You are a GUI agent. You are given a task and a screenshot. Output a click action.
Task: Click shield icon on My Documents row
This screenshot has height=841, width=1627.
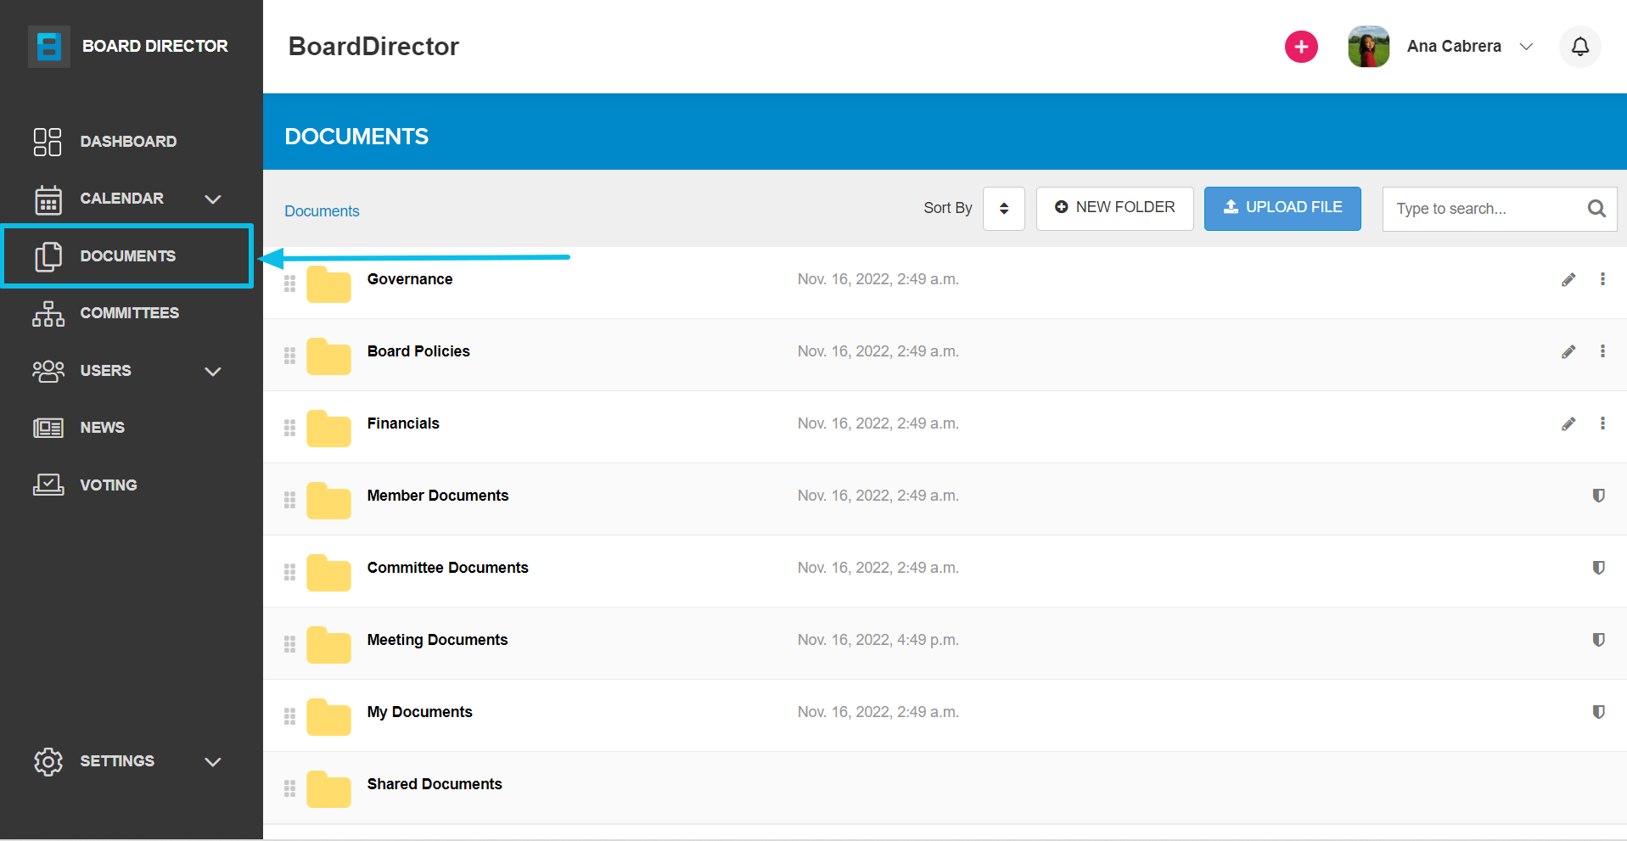(1598, 712)
